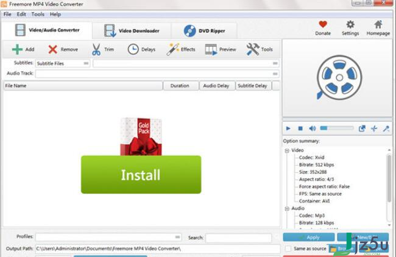Select 'Codec: Xvid' tree row

311,157
